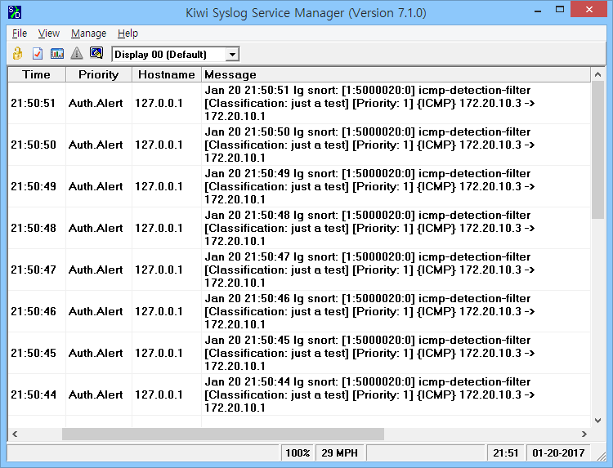
Task: Click the 01-20-2017 date in status bar
Action: 558,453
